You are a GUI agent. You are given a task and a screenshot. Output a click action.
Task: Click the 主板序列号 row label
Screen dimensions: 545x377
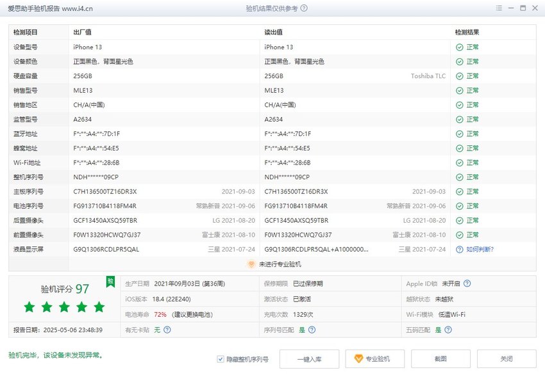28,191
